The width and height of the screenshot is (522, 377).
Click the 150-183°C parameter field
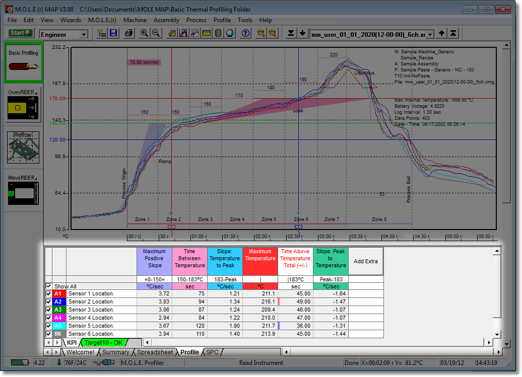[190, 279]
